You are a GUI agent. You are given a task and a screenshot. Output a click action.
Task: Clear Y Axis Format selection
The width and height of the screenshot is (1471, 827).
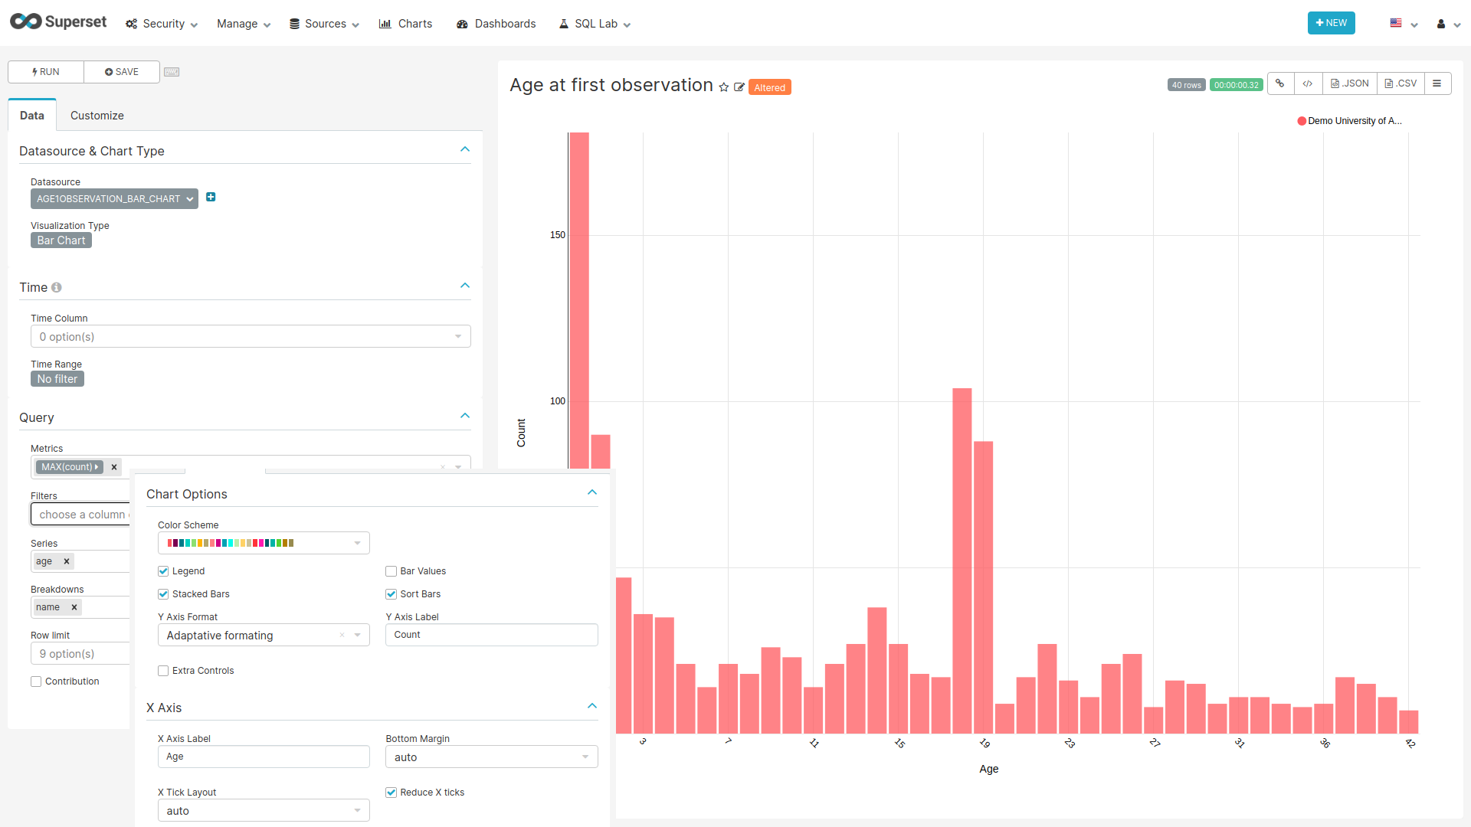(x=342, y=635)
